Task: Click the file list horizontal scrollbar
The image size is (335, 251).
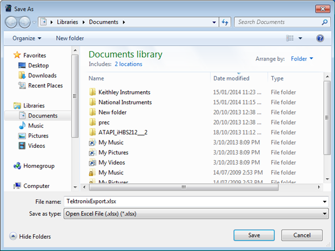Action: (184, 187)
